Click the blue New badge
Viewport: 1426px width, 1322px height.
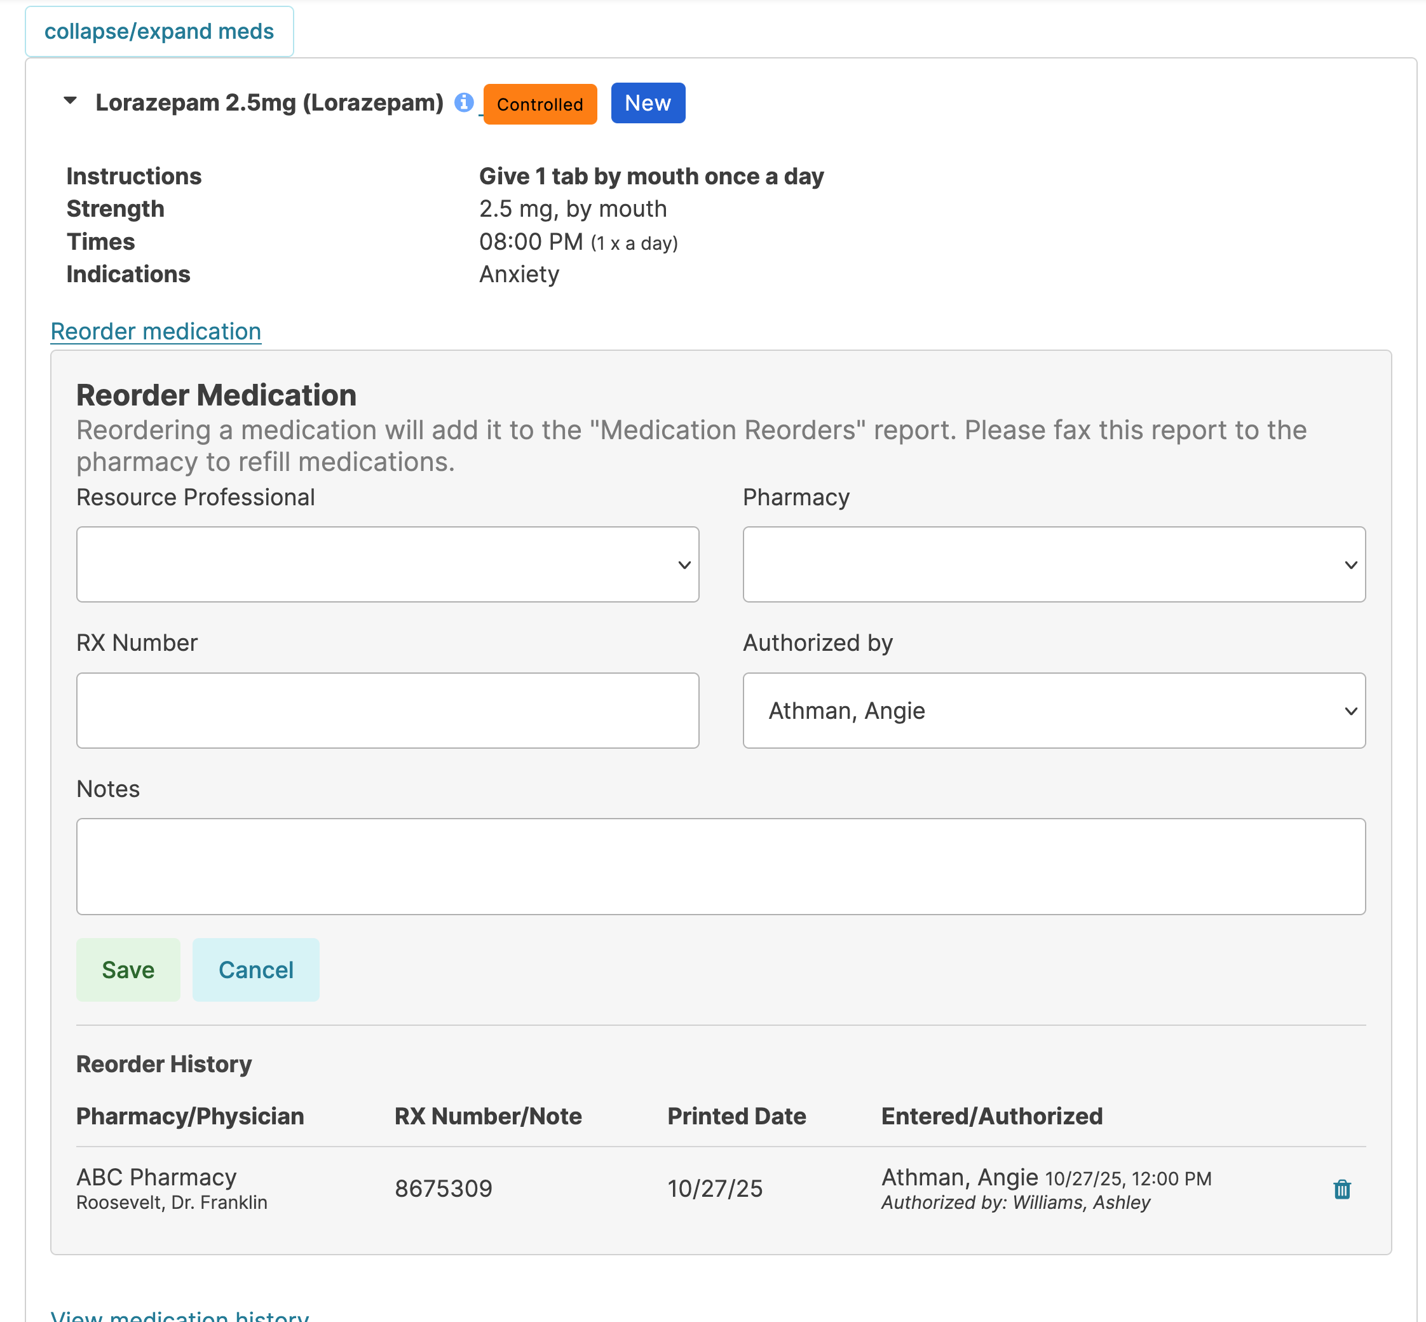[x=647, y=103]
